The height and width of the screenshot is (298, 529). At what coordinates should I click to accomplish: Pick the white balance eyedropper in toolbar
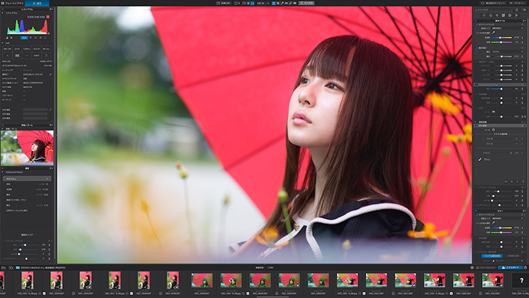(282, 3)
